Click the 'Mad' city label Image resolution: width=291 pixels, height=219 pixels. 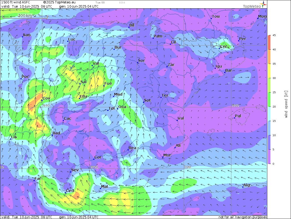(x=118, y=94)
